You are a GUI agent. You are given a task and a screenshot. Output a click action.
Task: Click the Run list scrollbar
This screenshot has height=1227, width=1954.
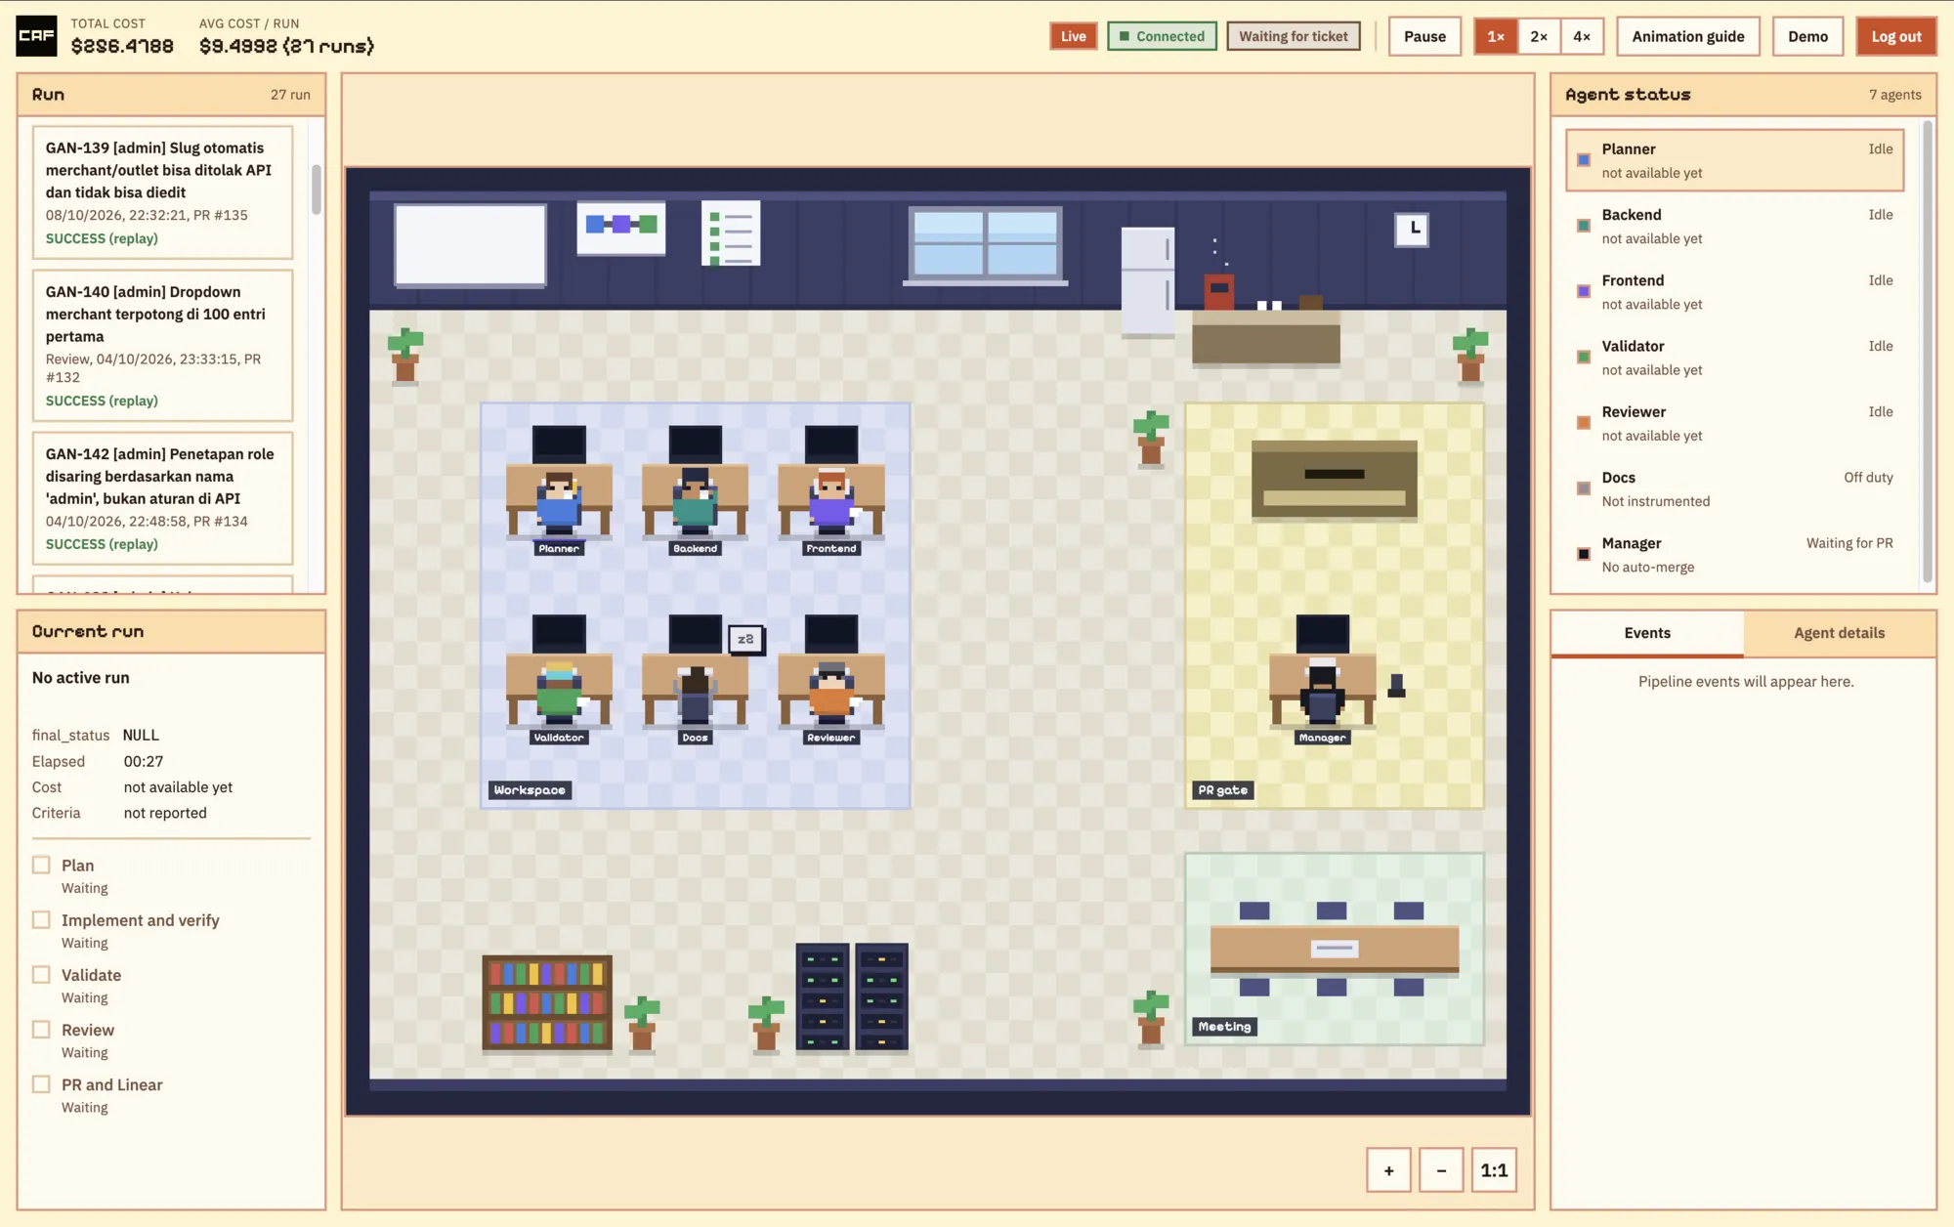(317, 190)
